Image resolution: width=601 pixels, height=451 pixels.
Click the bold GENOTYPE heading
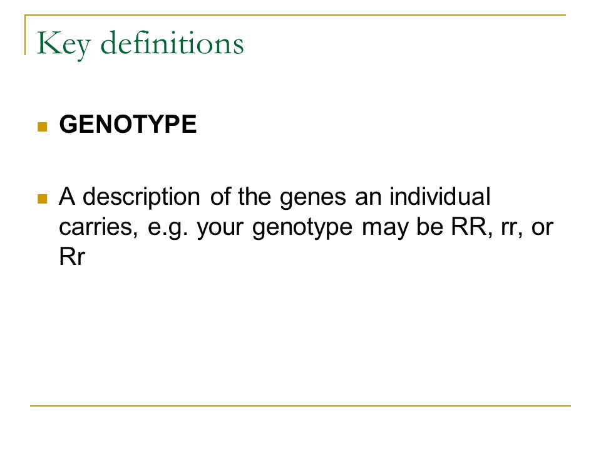point(128,124)
